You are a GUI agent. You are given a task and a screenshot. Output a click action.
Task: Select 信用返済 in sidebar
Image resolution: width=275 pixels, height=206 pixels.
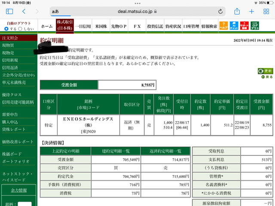pos(10,68)
